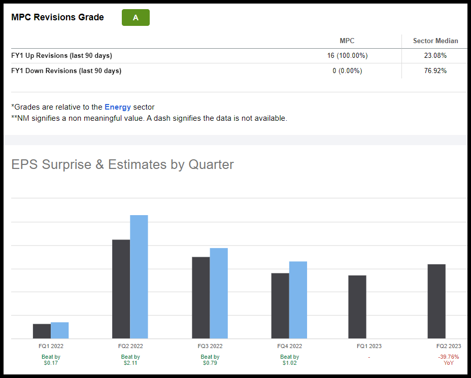Click the Beat by $2.11 label
The width and height of the screenshot is (471, 378).
130,360
